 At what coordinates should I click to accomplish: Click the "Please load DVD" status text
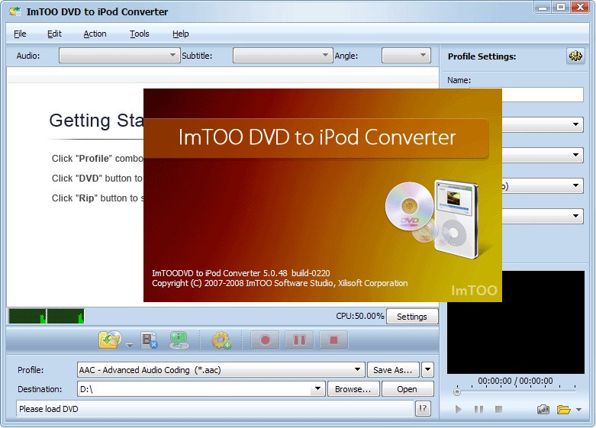click(x=49, y=409)
